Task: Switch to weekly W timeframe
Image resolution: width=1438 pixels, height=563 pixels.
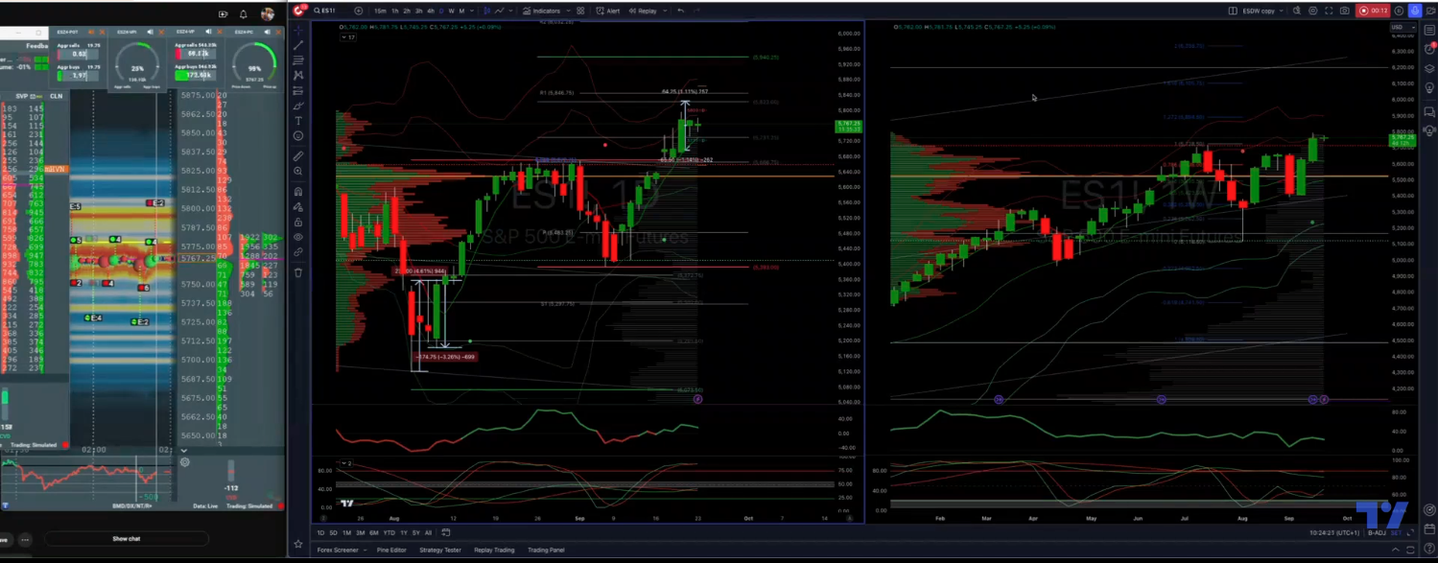Action: point(451,11)
